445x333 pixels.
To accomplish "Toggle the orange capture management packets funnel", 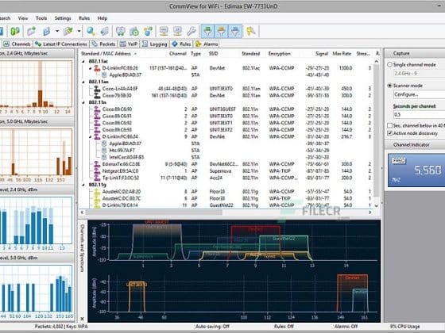I will [222, 31].
